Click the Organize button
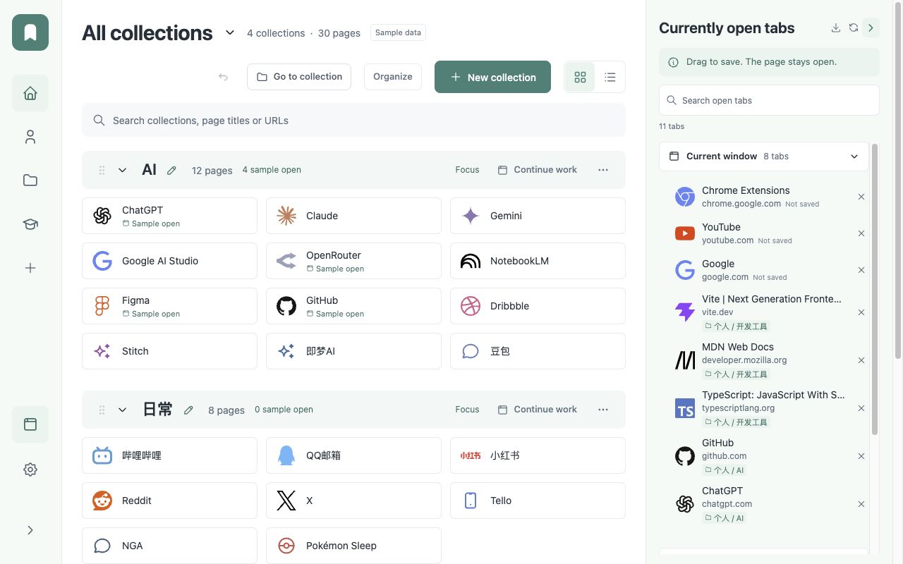This screenshot has height=564, width=903. 393,77
